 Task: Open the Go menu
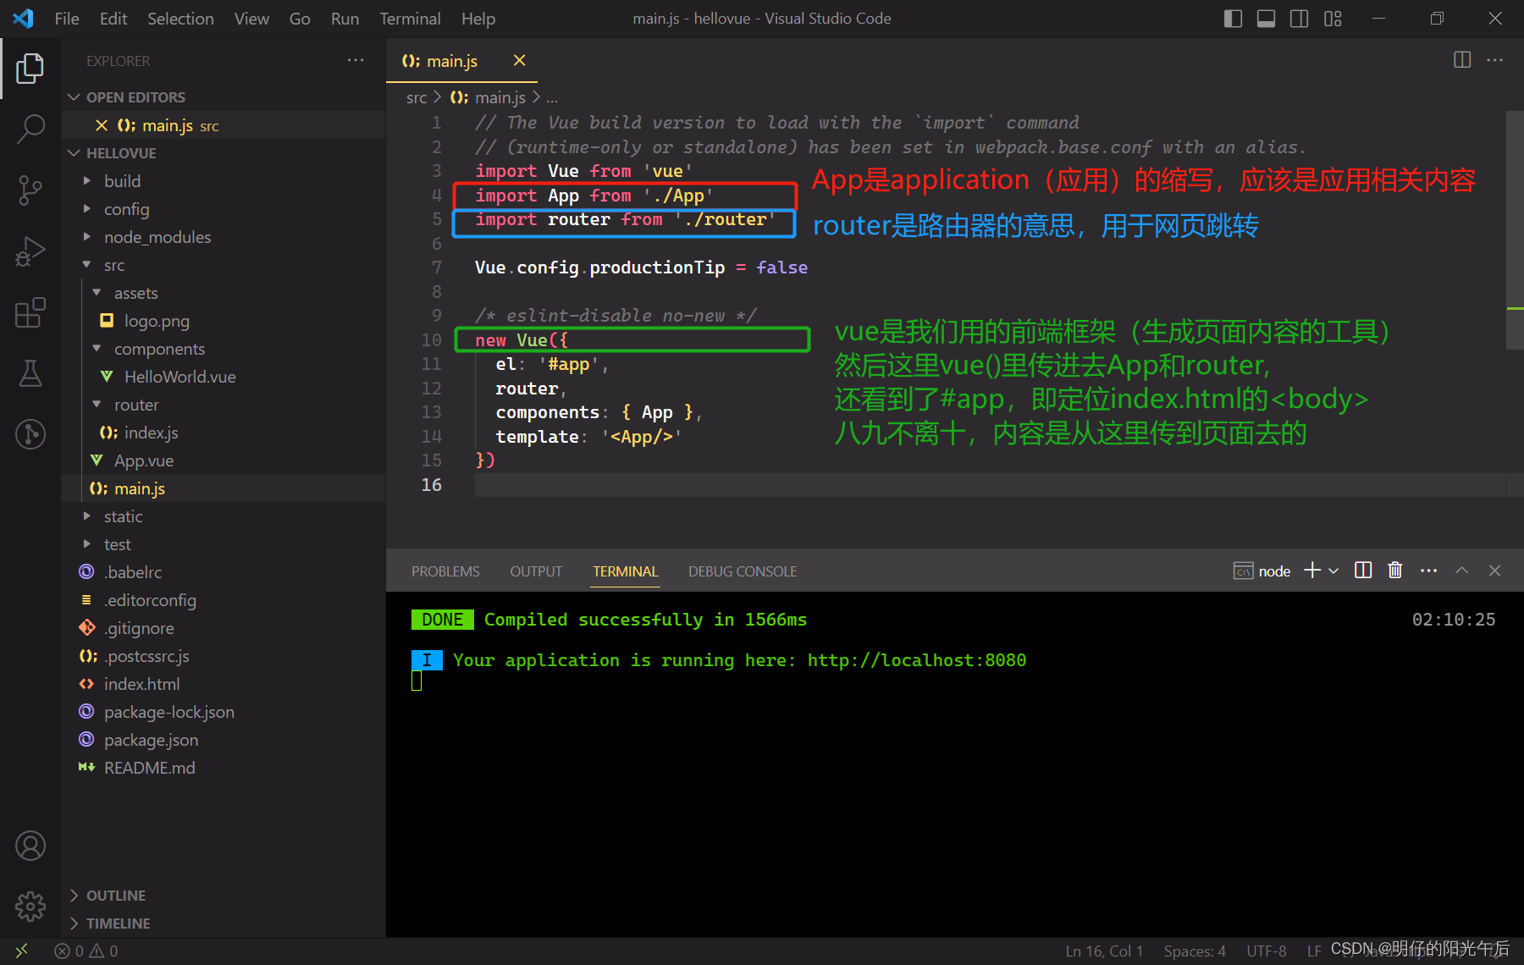click(300, 19)
